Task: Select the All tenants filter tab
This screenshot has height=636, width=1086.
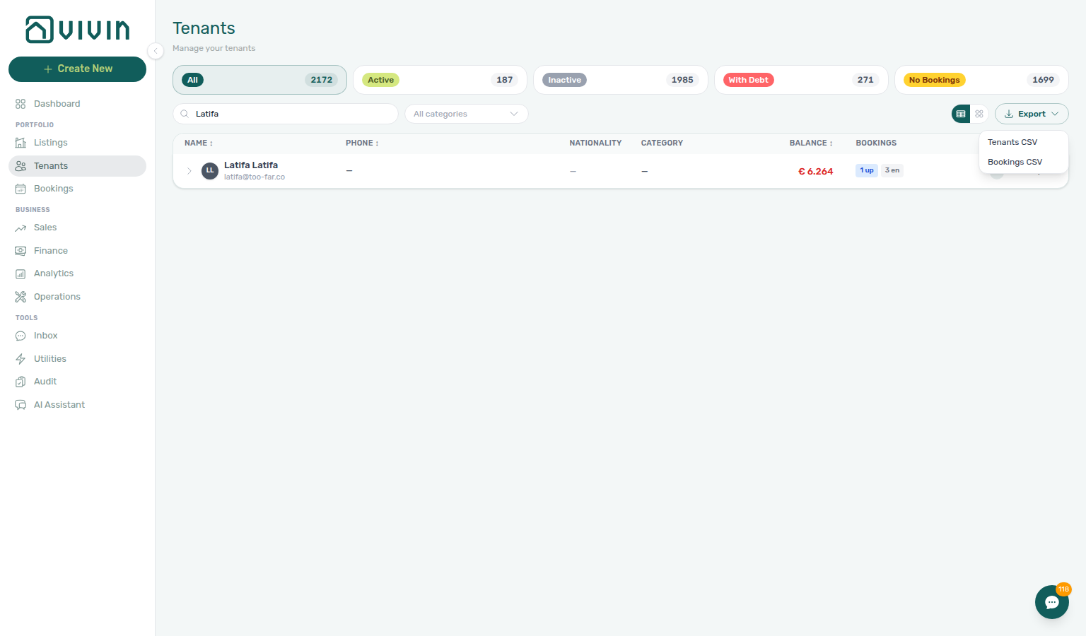Action: [x=259, y=80]
